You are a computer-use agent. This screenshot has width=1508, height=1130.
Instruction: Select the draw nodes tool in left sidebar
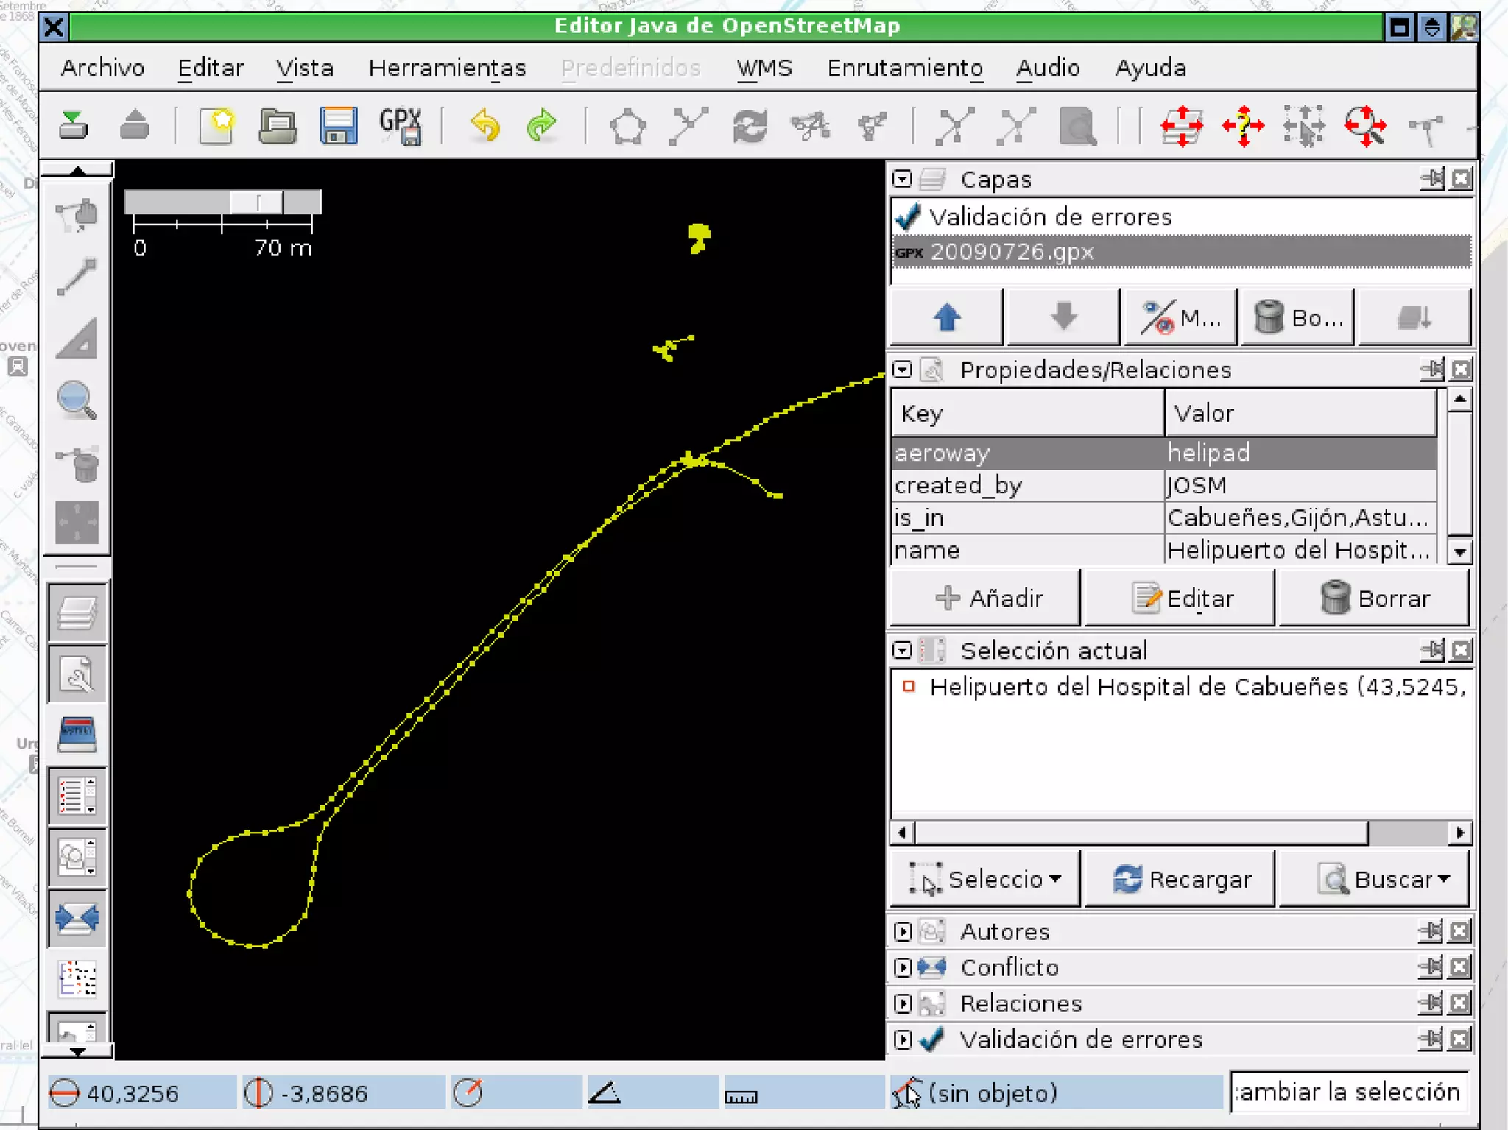(77, 276)
